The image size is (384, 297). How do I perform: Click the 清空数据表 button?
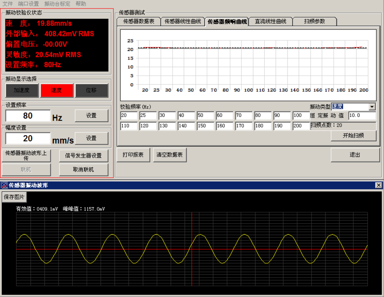pyautogui.click(x=170, y=155)
